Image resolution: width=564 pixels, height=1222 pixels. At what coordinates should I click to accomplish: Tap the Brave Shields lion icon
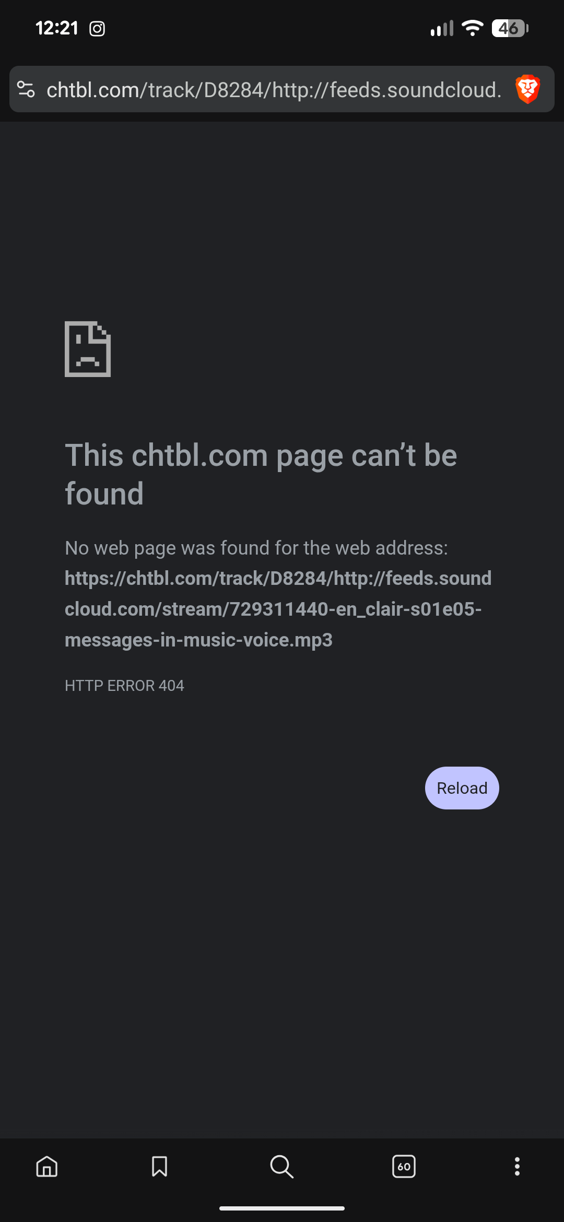[527, 89]
